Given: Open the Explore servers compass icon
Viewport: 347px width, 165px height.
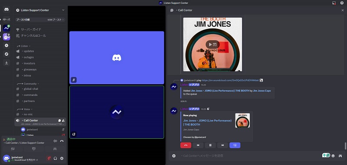Looking at the screenshot, I should coord(7,54).
